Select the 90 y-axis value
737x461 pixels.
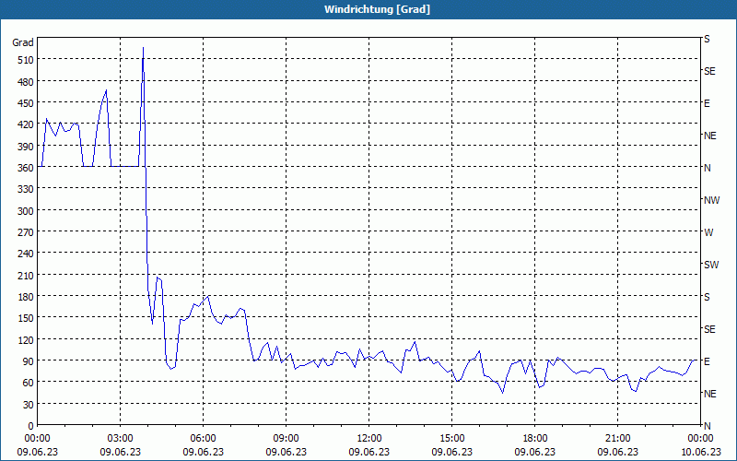pyautogui.click(x=29, y=361)
